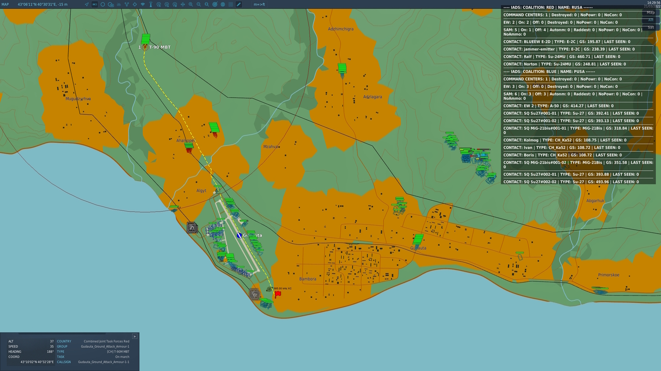Viewport: 661px width, 371px height.
Task: Toggle the pen ruler measurement tool
Action: pyautogui.click(x=239, y=4)
